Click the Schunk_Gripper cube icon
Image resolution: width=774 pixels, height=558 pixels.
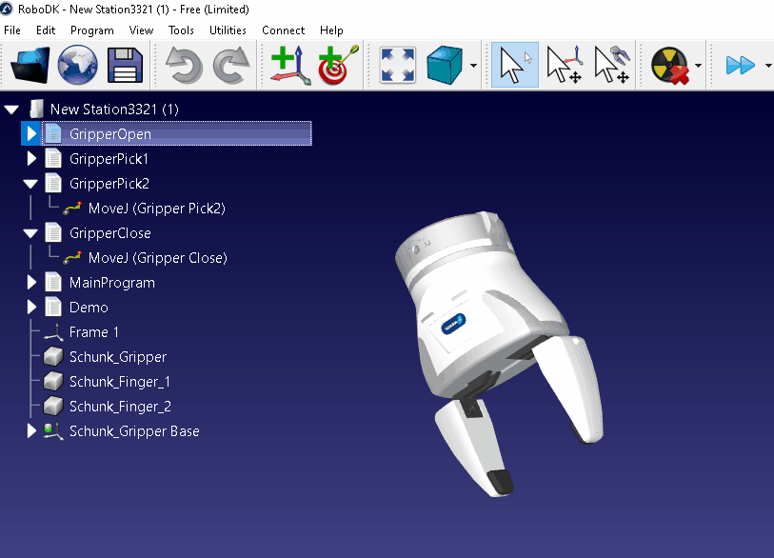coord(52,356)
